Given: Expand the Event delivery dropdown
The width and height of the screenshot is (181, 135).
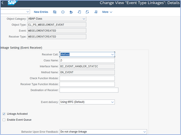Looking at the screenshot, I should [x=112, y=102].
